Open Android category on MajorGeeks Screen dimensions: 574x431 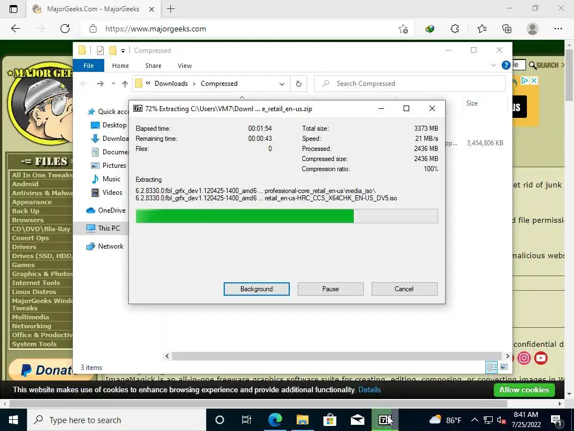point(25,184)
